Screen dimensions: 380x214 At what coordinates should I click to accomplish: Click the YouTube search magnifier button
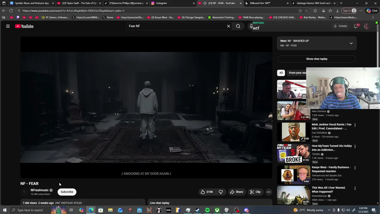coord(238,26)
